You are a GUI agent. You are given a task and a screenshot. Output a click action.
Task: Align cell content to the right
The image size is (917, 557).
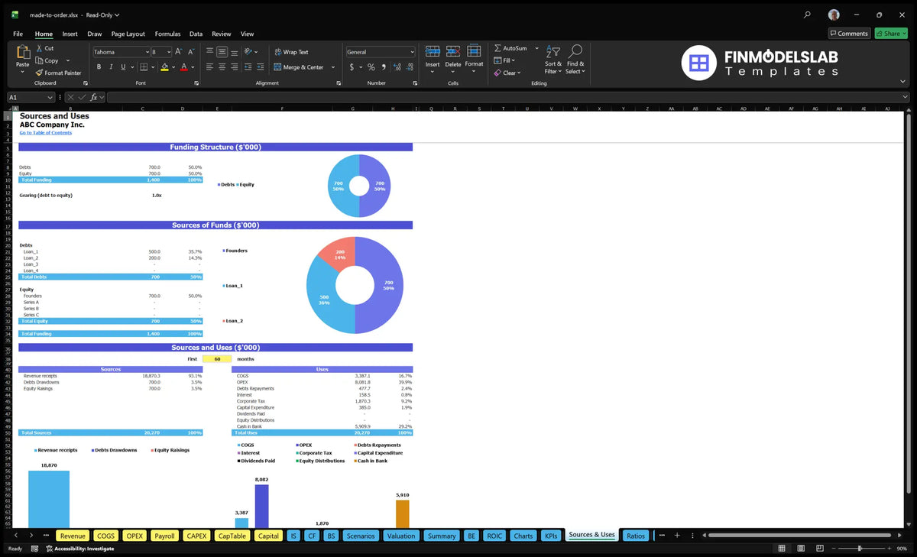pos(234,67)
